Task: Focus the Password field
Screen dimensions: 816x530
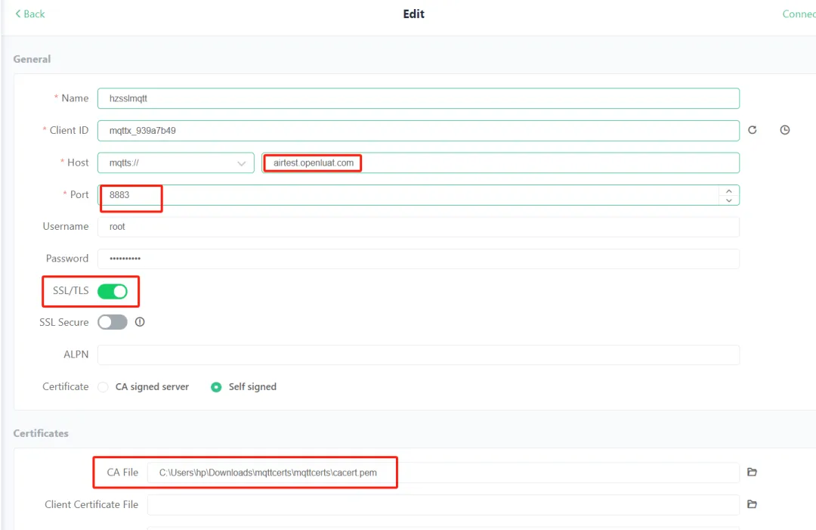Action: [x=419, y=259]
